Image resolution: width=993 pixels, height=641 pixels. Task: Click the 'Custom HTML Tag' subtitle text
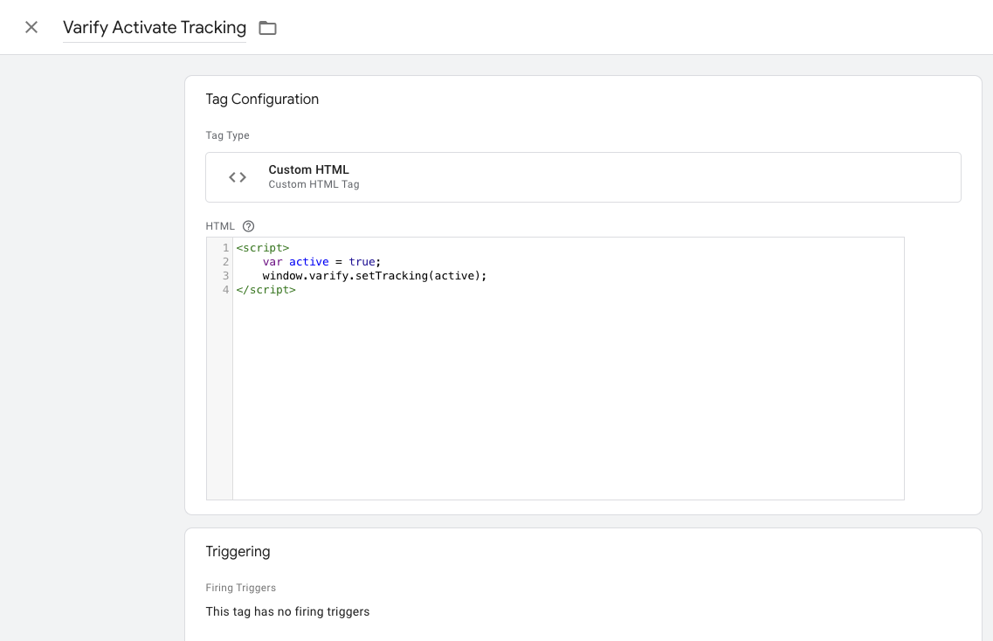coord(314,184)
